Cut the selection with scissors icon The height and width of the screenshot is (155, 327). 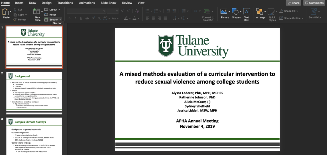(x=15, y=10)
